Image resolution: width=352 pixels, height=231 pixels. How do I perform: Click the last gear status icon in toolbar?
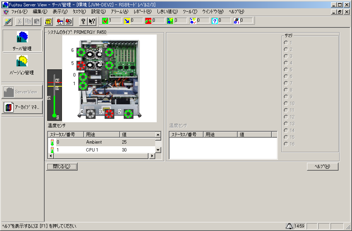click(236, 21)
